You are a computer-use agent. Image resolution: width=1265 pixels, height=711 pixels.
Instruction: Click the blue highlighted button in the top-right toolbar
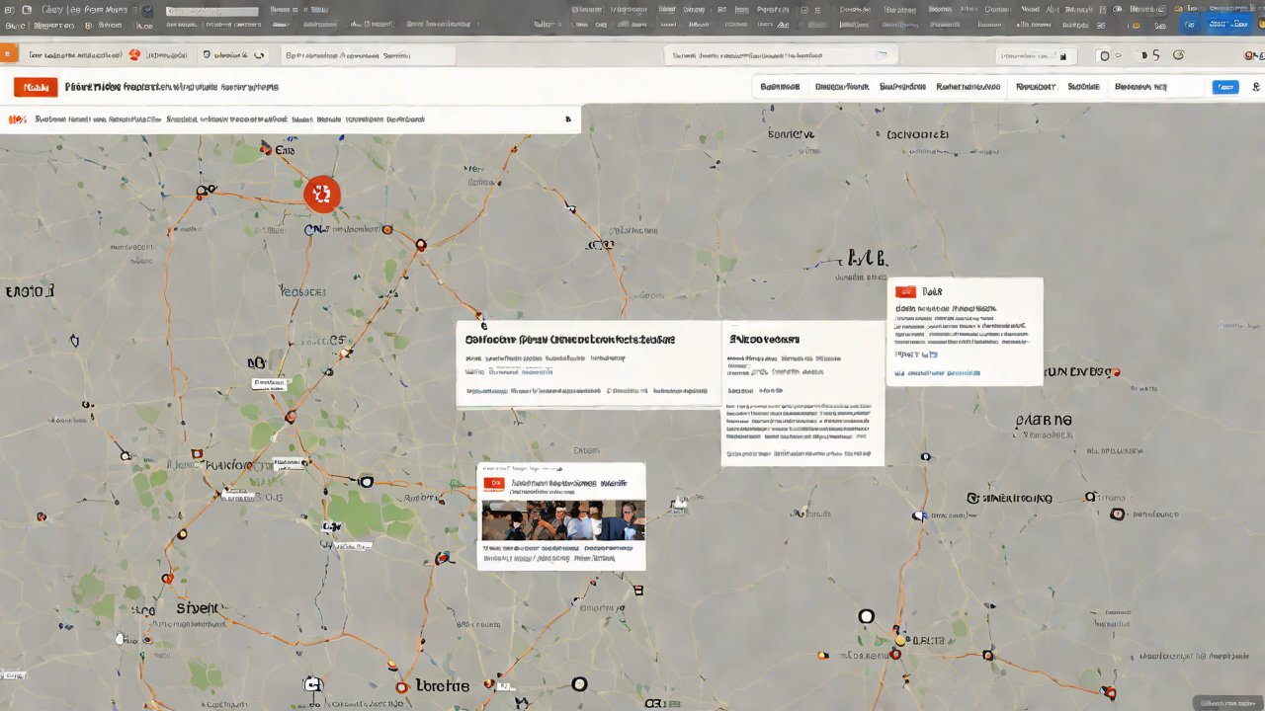[x=1226, y=22]
